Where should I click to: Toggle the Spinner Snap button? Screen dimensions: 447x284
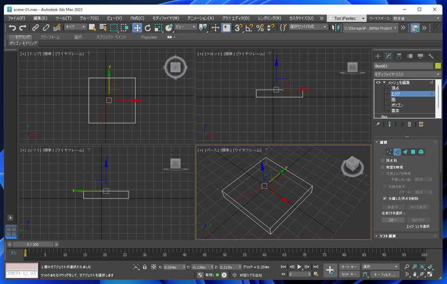[270, 27]
